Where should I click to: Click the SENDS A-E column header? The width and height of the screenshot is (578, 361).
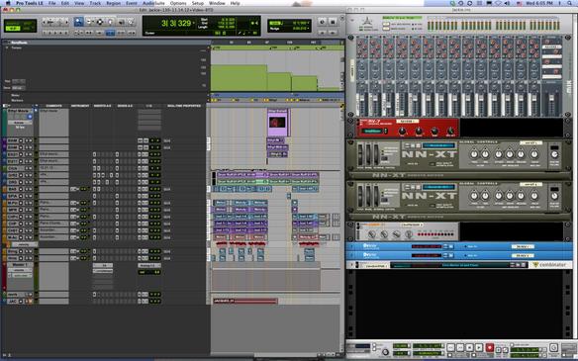(x=125, y=106)
